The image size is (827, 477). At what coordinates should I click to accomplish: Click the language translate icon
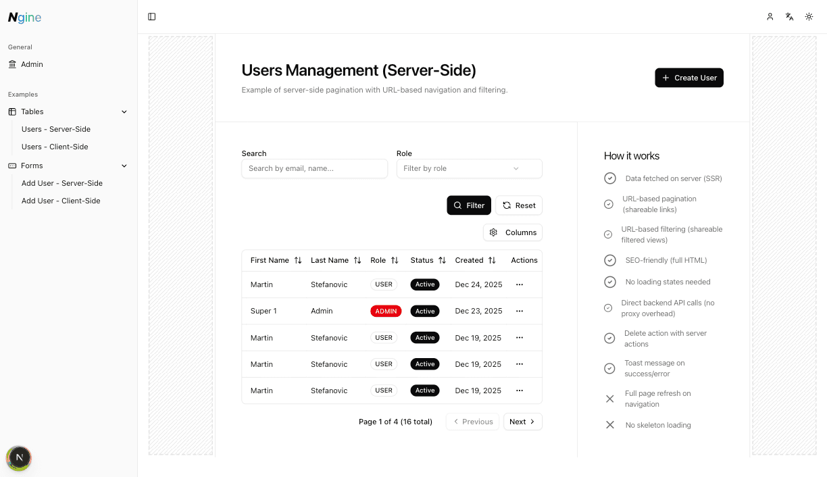point(789,17)
